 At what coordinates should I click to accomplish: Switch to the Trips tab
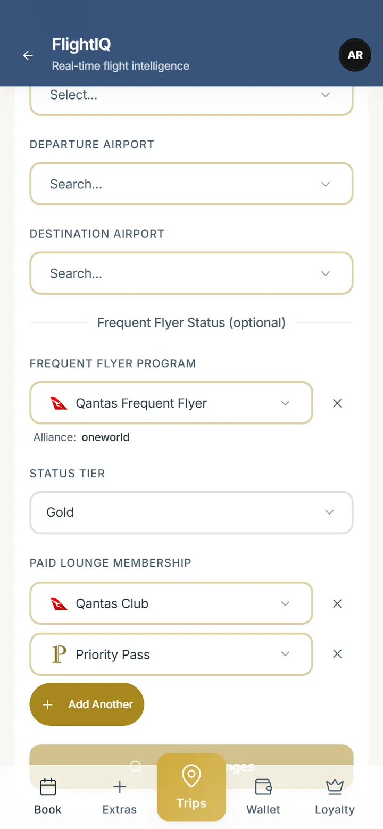191,787
